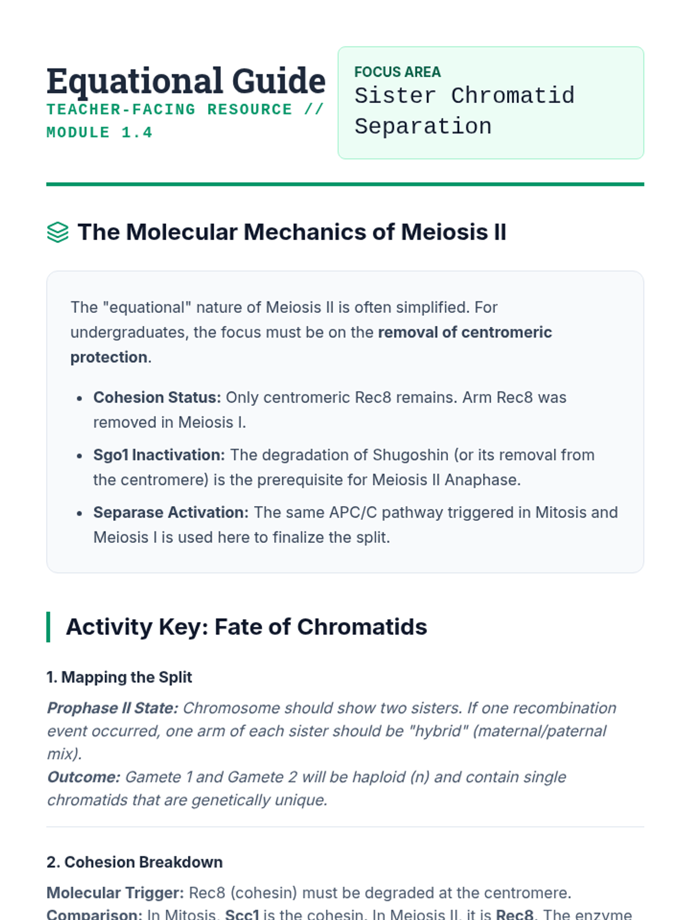Click the Sgo1 Inactivation bullet label

click(159, 455)
